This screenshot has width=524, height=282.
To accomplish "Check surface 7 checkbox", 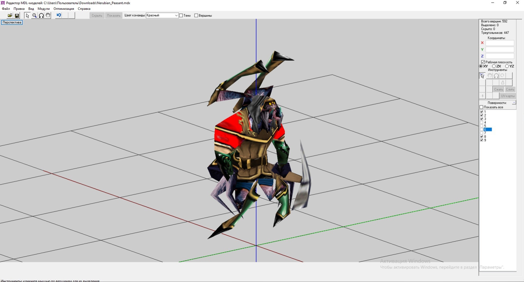I will pyautogui.click(x=481, y=133).
